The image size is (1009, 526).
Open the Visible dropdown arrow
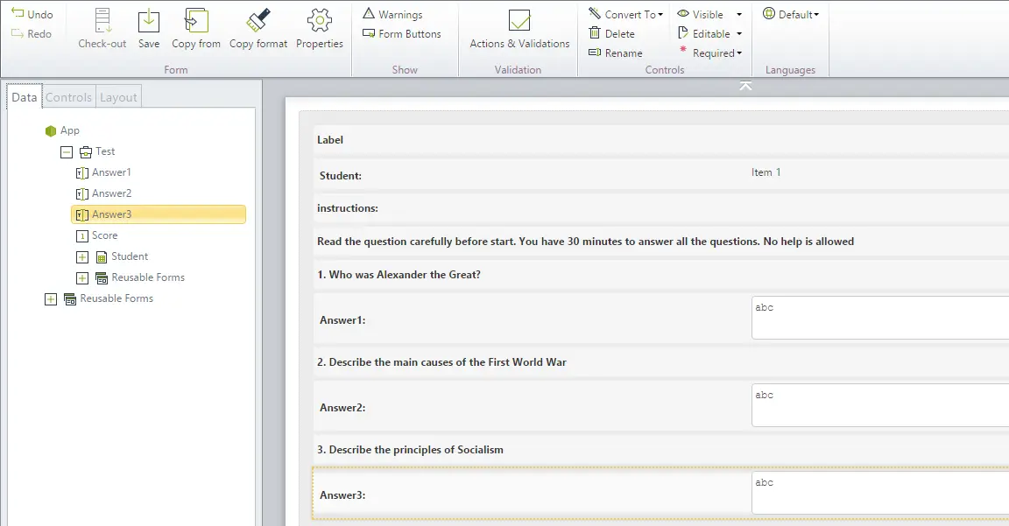(x=739, y=14)
